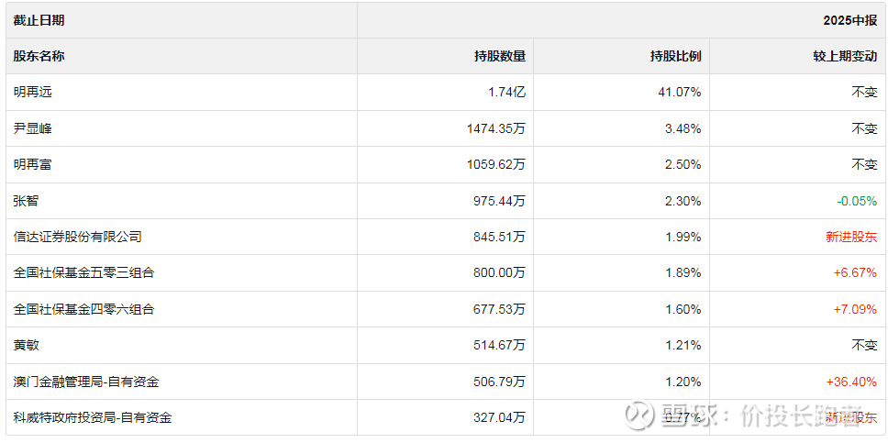The width and height of the screenshot is (888, 443).
Task: Open 全国社保基金四零六组合 shareholder entry
Action: pyautogui.click(x=84, y=309)
